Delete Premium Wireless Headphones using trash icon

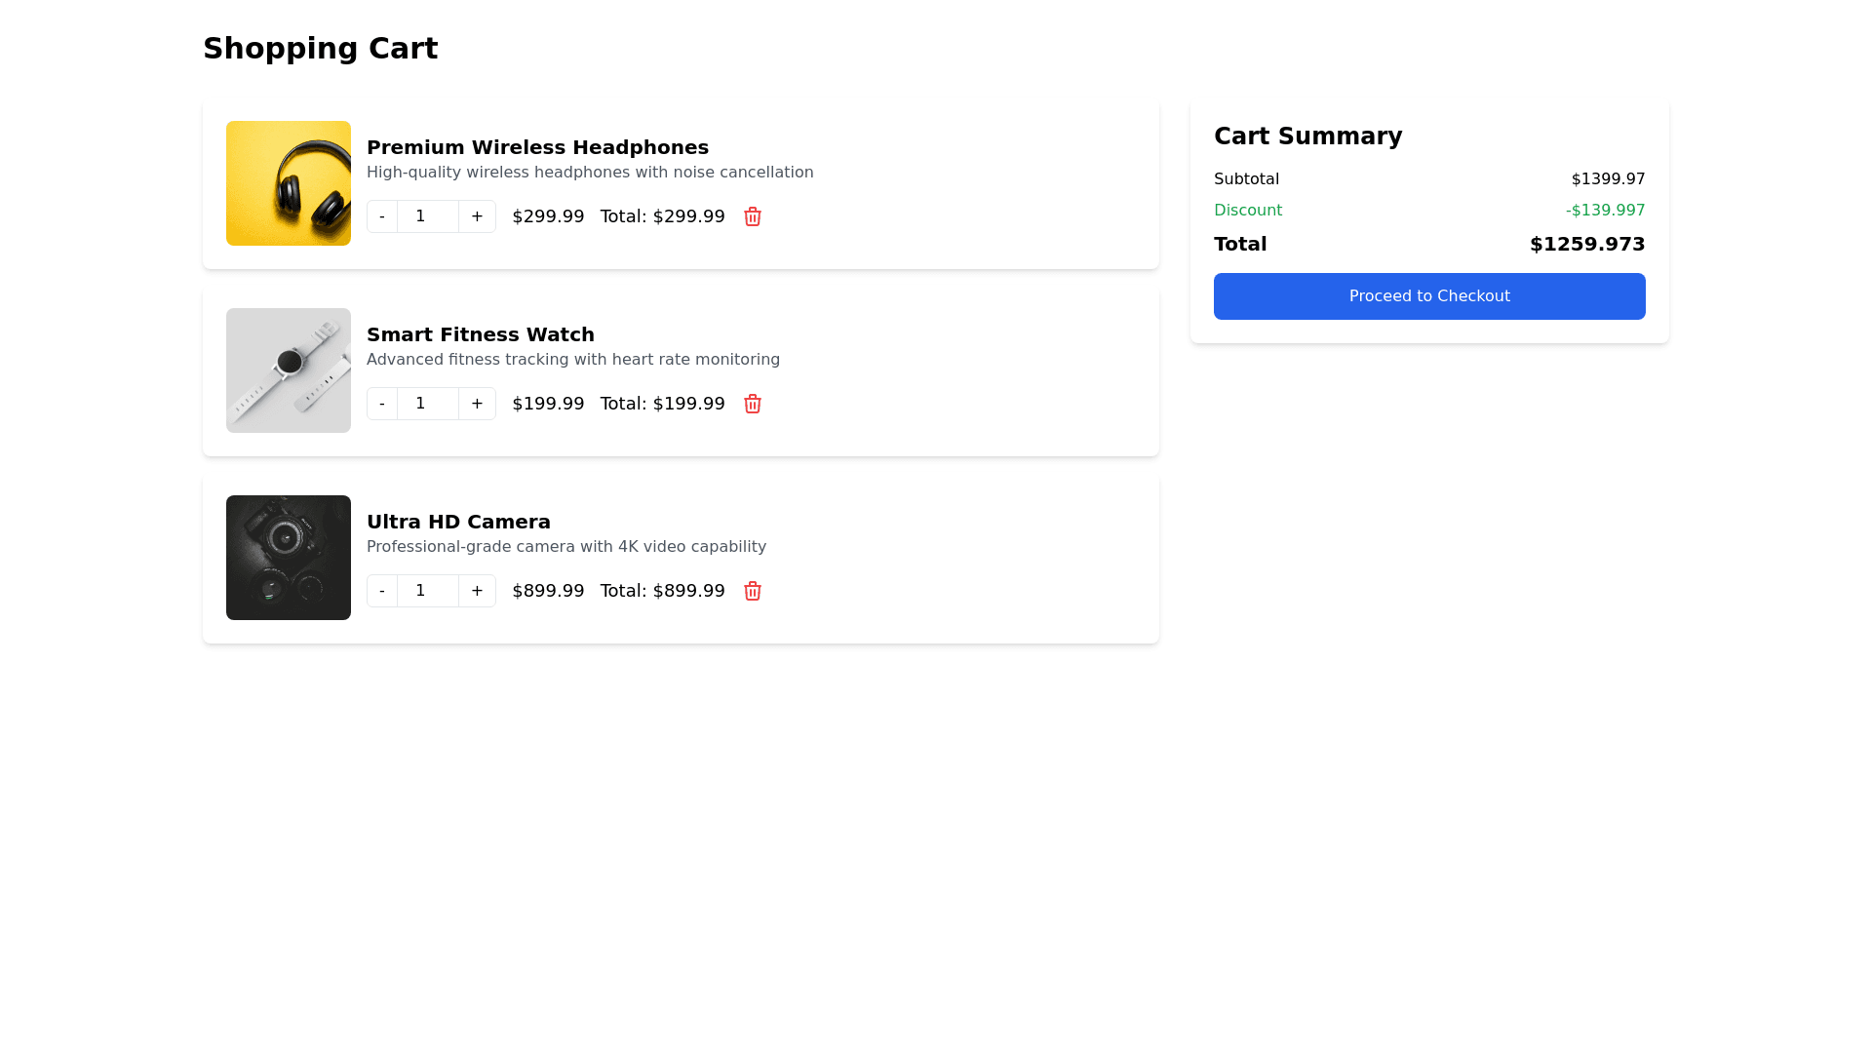pyautogui.click(x=752, y=216)
